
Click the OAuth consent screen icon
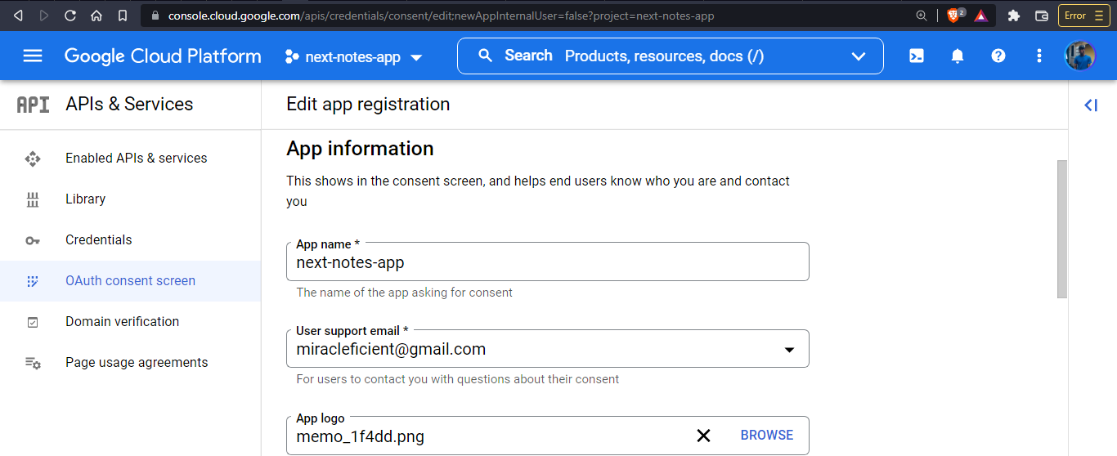pyautogui.click(x=33, y=281)
